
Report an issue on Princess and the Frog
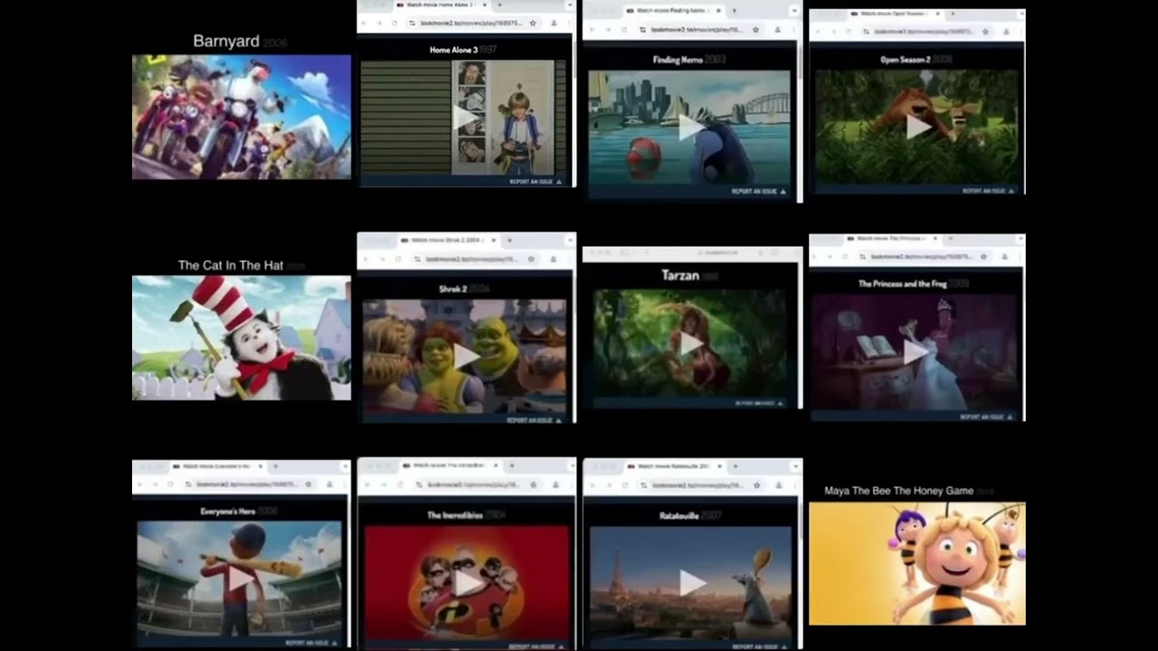point(986,417)
